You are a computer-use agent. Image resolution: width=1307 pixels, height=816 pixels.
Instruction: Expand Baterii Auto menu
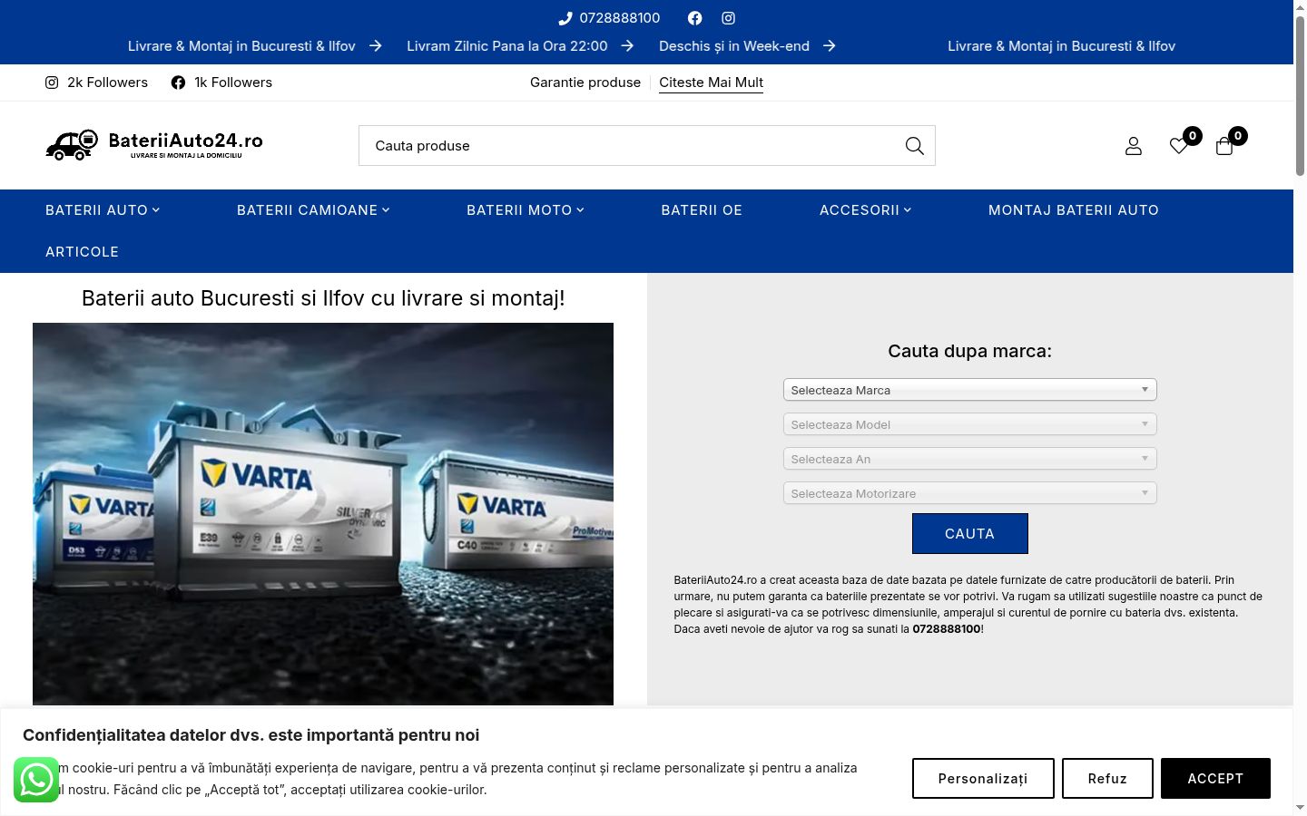coord(103,210)
